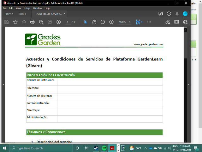Open the Window menu

[x=37, y=8]
